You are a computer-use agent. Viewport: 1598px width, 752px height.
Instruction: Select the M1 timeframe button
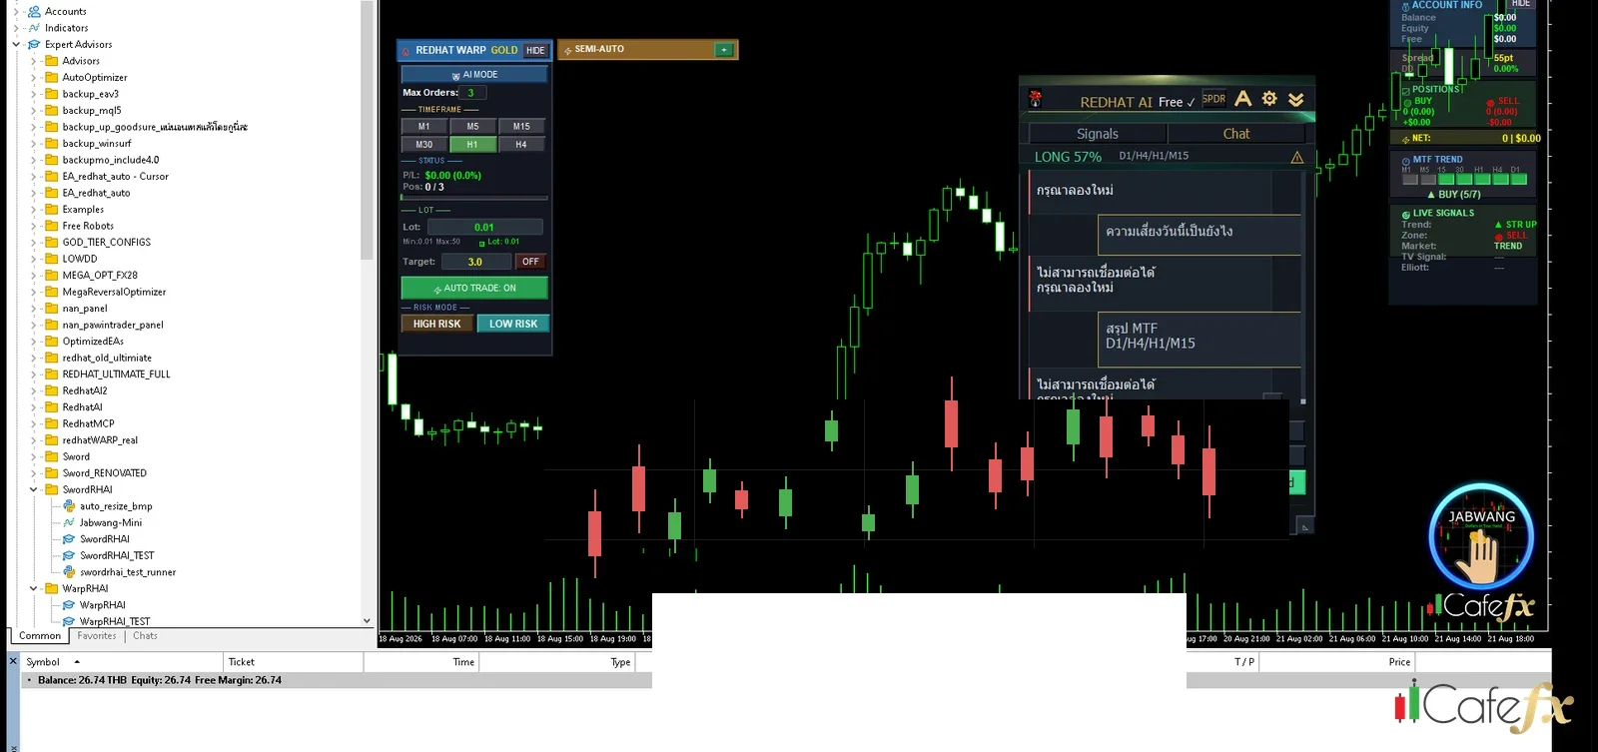(424, 127)
